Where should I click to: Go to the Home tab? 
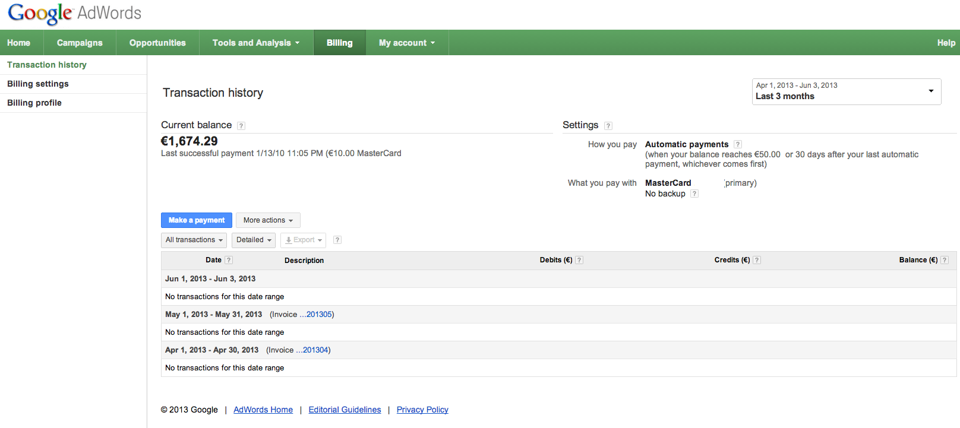[x=19, y=43]
